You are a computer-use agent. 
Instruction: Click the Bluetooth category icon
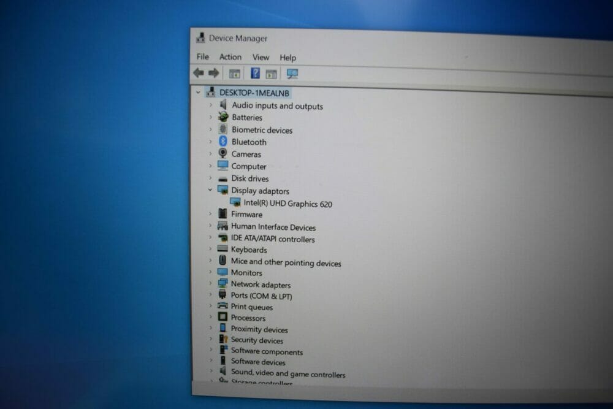[x=223, y=141]
